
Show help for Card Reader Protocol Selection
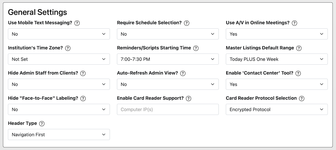tap(302, 99)
